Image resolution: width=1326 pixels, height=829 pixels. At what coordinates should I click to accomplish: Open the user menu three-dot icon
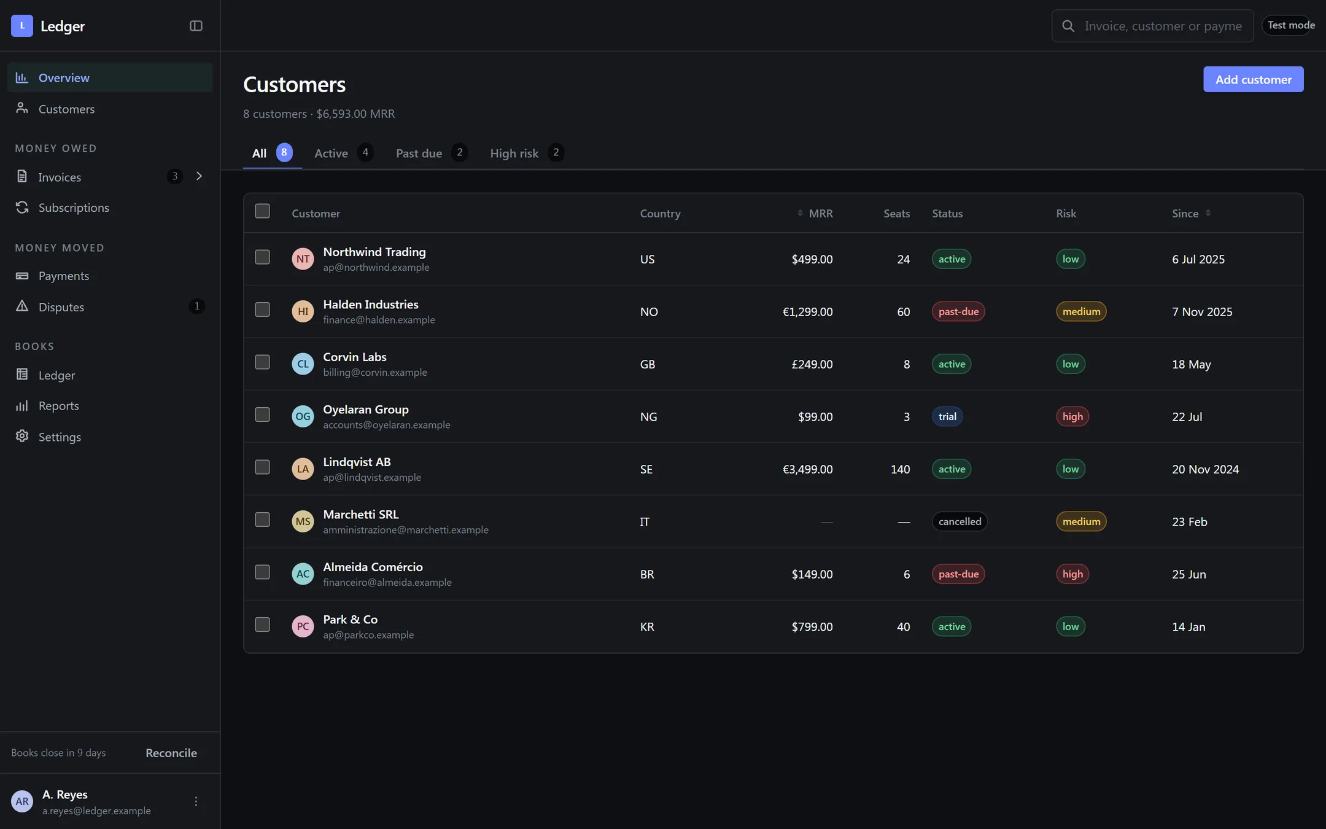196,801
